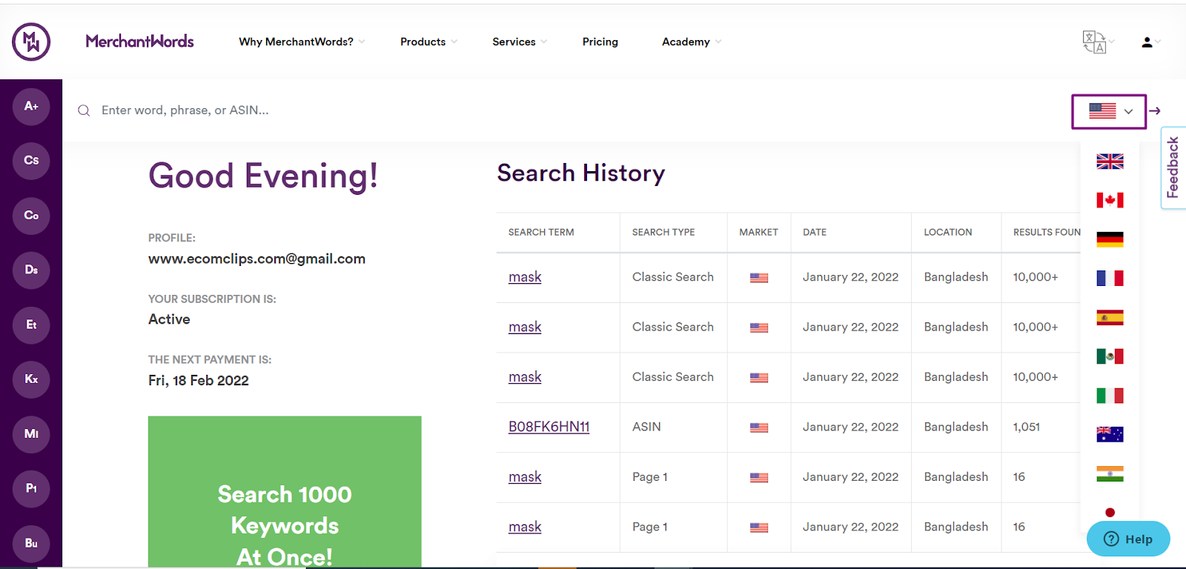This screenshot has height=569, width=1186.
Task: Open the Pi sidebar tool
Action: point(31,488)
